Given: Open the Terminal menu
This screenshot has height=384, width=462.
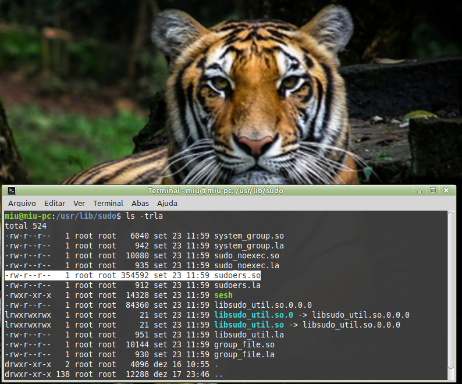Looking at the screenshot, I should (108, 204).
